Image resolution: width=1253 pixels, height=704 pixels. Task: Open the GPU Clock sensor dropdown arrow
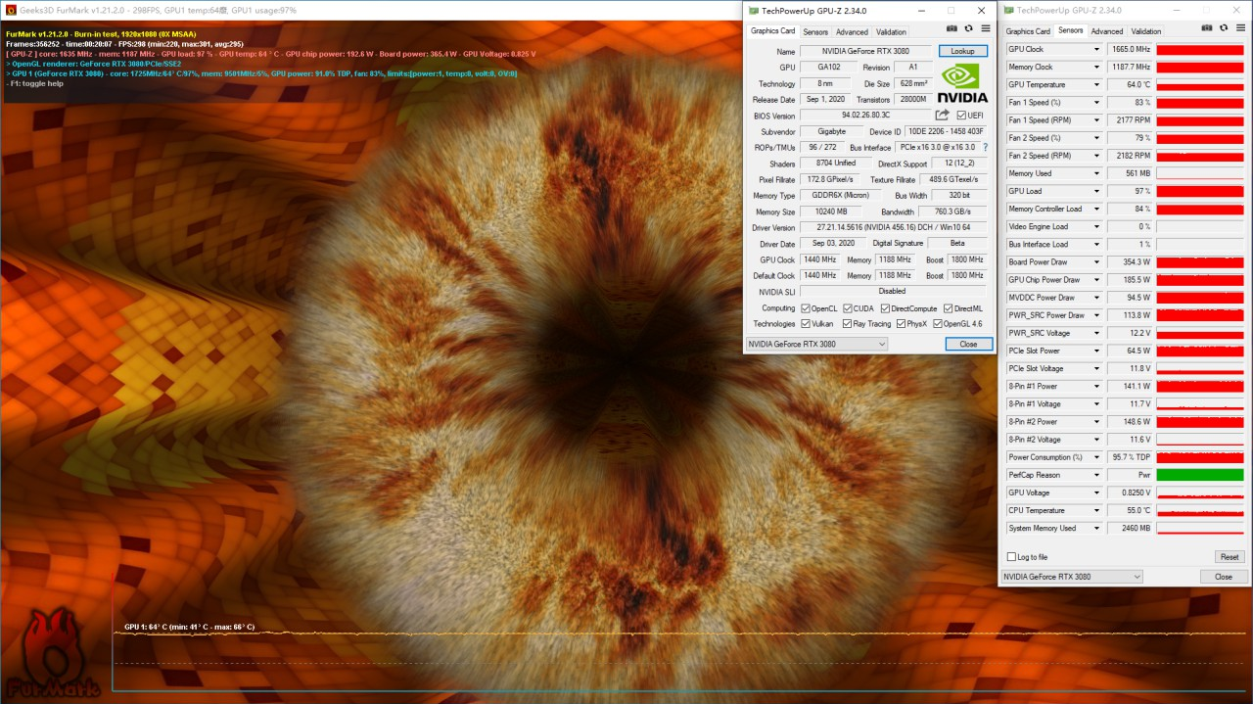[x=1096, y=49]
